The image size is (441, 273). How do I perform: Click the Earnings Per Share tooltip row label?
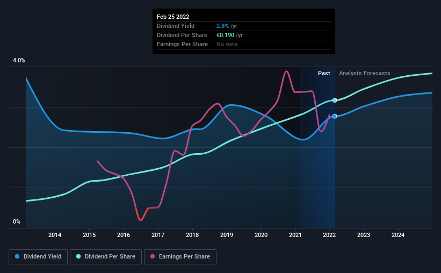pos(182,44)
